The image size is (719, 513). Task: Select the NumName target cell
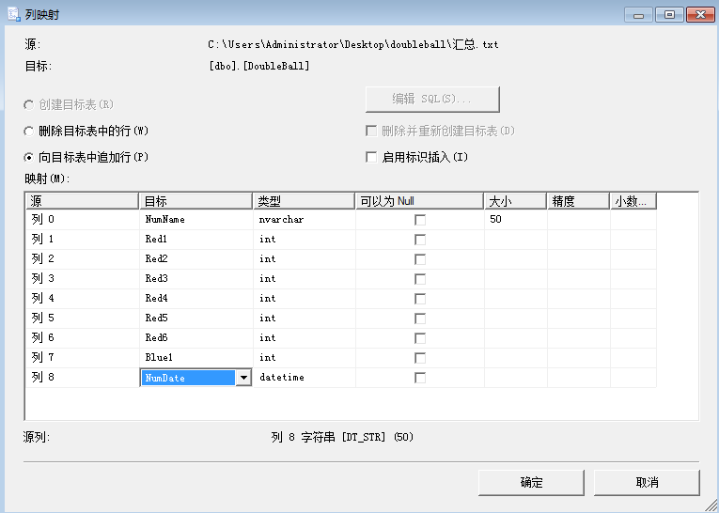coord(195,220)
